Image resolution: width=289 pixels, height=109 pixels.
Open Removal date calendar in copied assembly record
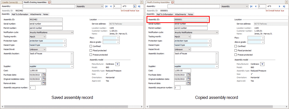point(189,83)
